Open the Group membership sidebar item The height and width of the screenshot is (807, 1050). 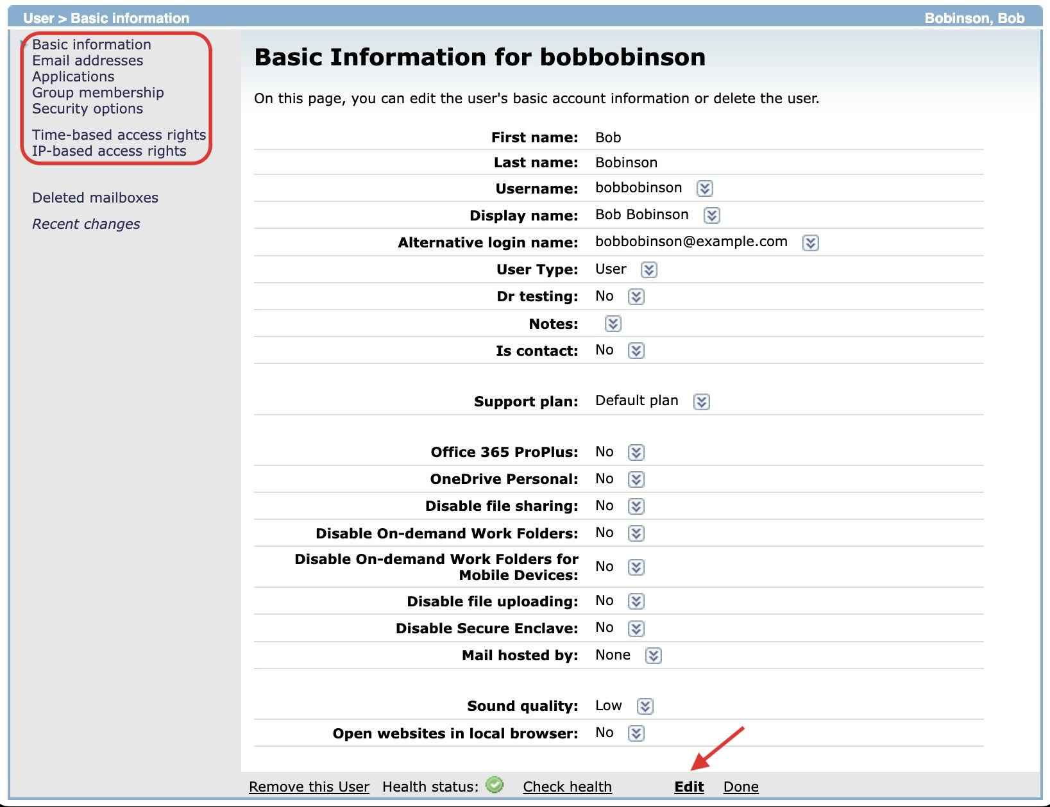click(x=98, y=92)
